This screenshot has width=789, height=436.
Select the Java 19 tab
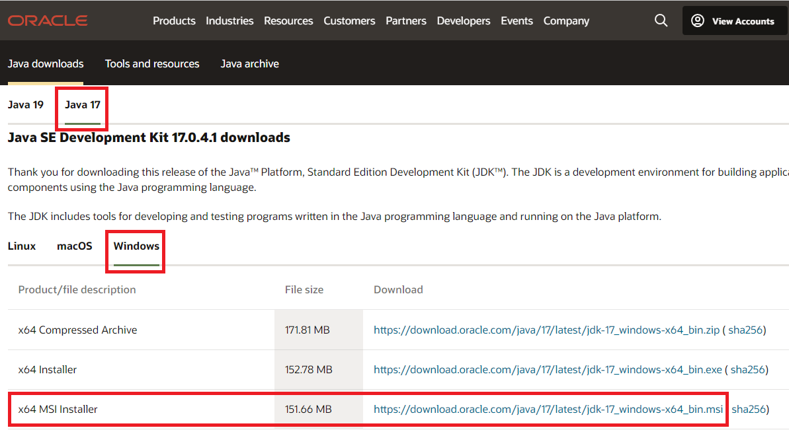click(26, 104)
